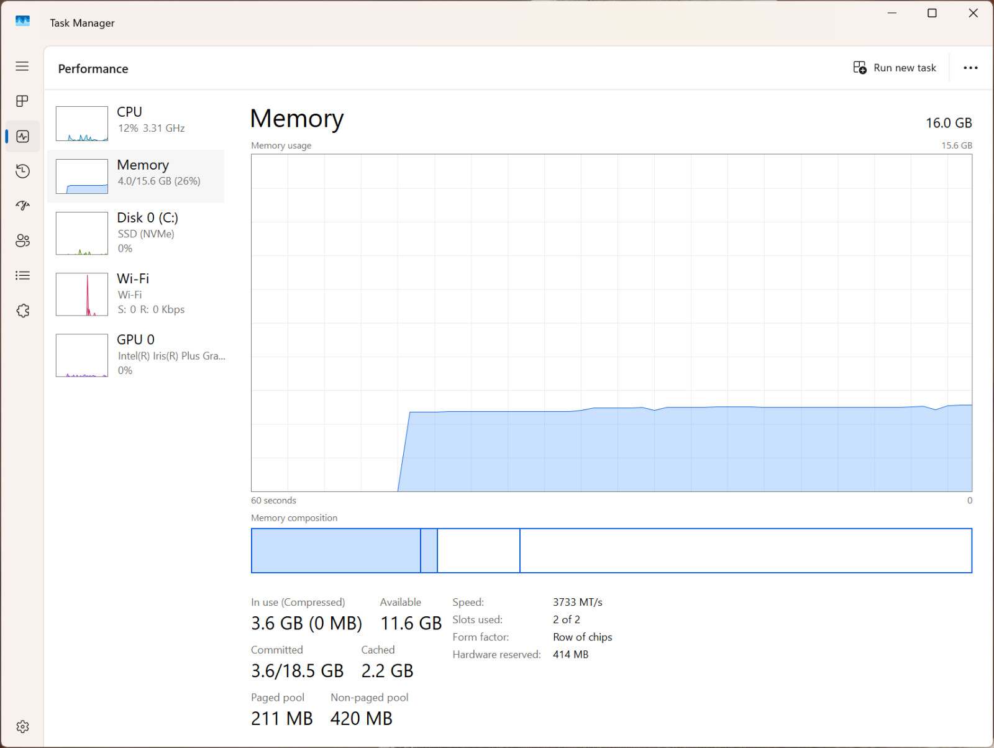
Task: Click the Free segment of memory composition bar
Action: pyautogui.click(x=745, y=550)
